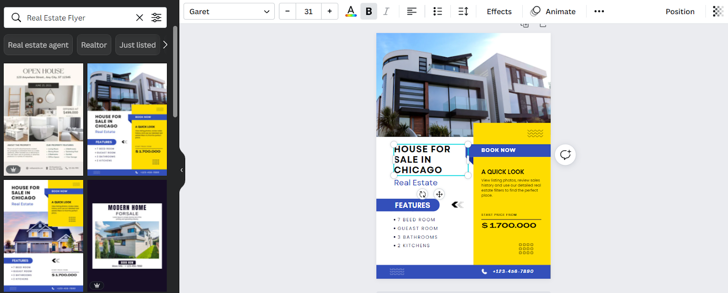Open the Effects panel
Image resolution: width=728 pixels, height=293 pixels.
tap(499, 11)
